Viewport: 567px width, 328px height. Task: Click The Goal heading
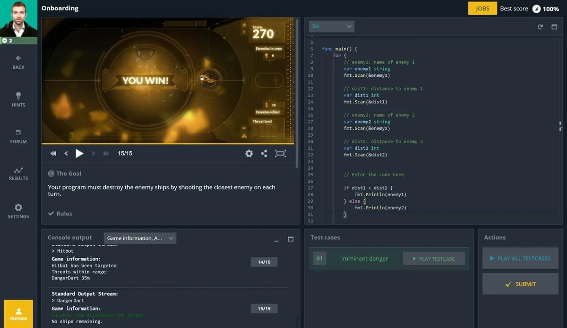[65, 173]
